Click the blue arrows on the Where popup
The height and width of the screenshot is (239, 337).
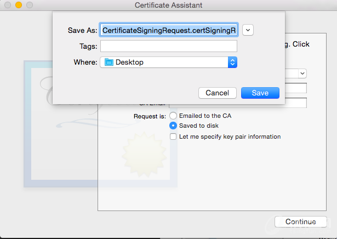coord(232,62)
